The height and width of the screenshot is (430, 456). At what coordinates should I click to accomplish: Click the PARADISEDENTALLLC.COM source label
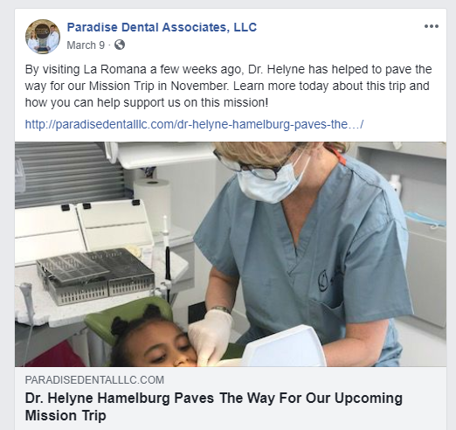(x=94, y=380)
